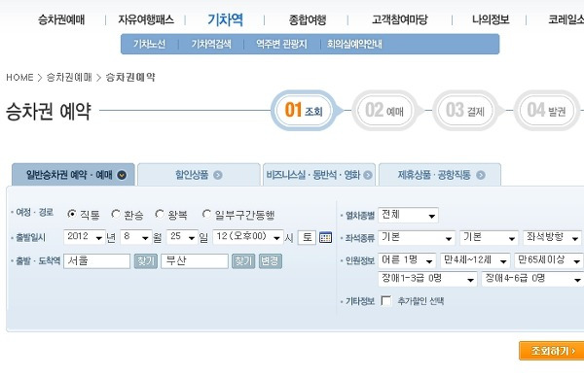Click the 02 예매 step indicator
The image size is (584, 377).
[x=384, y=111]
